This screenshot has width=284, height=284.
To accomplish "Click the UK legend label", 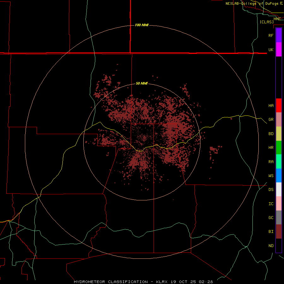I will 271,50.
